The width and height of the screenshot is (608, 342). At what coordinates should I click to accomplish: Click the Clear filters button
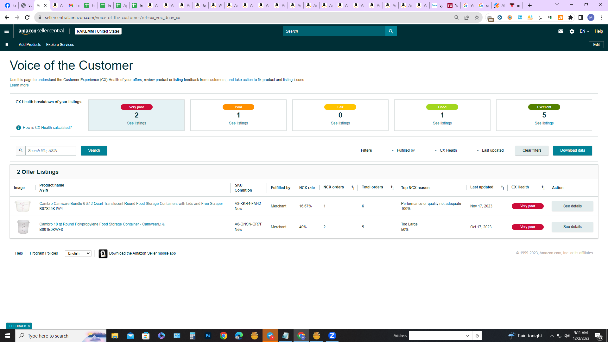(x=532, y=150)
